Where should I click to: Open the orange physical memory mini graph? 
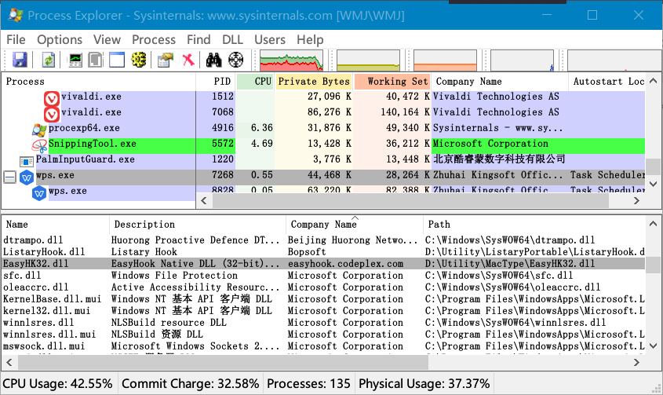click(445, 60)
